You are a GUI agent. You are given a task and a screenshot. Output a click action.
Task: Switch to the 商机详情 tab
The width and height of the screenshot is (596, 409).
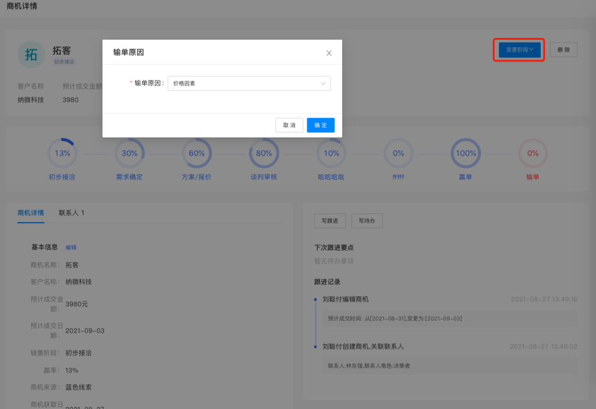[31, 213]
